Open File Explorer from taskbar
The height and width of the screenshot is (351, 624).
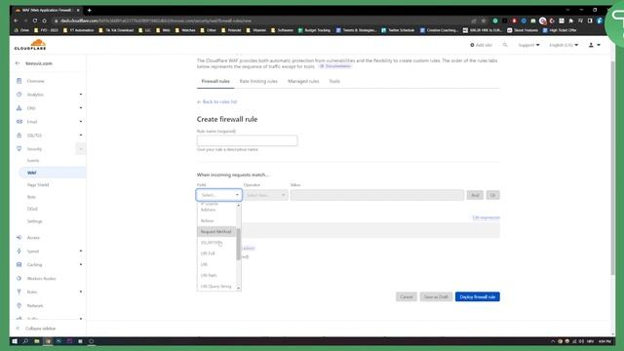tap(37, 341)
